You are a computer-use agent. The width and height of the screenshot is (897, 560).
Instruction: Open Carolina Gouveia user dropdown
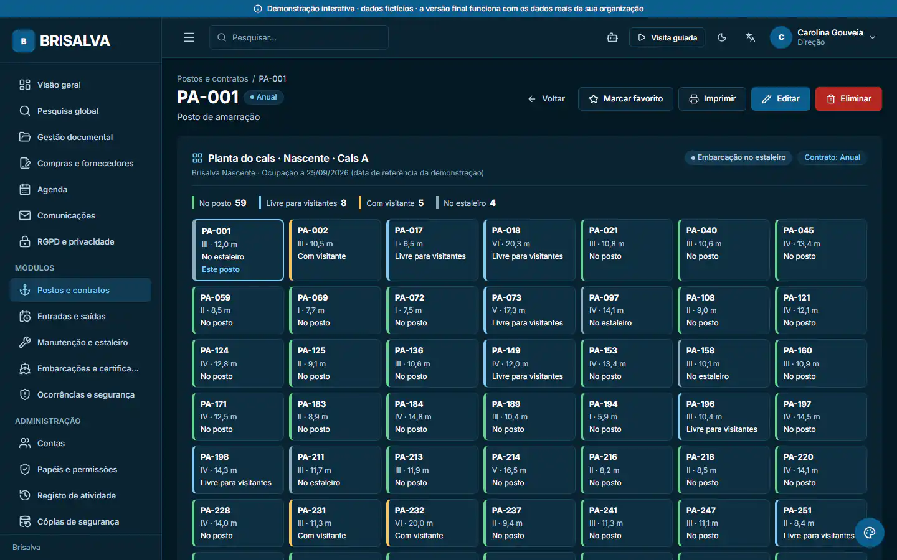coord(823,37)
